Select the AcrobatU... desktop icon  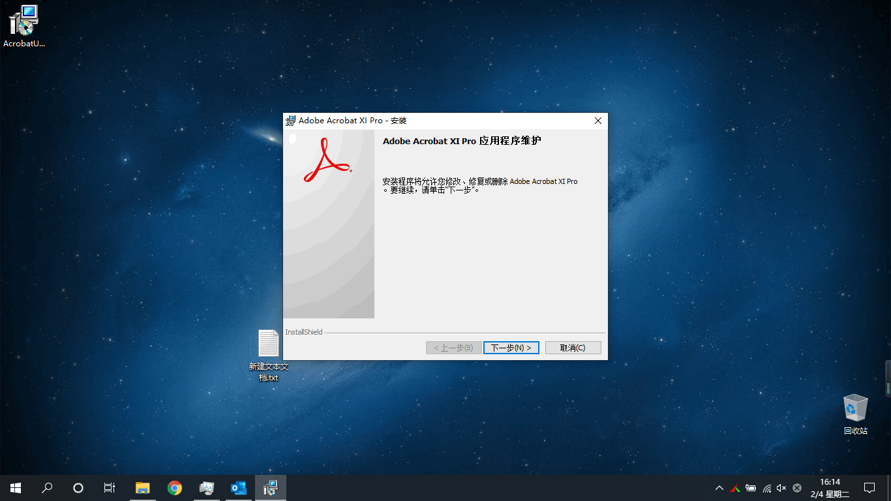pyautogui.click(x=24, y=26)
